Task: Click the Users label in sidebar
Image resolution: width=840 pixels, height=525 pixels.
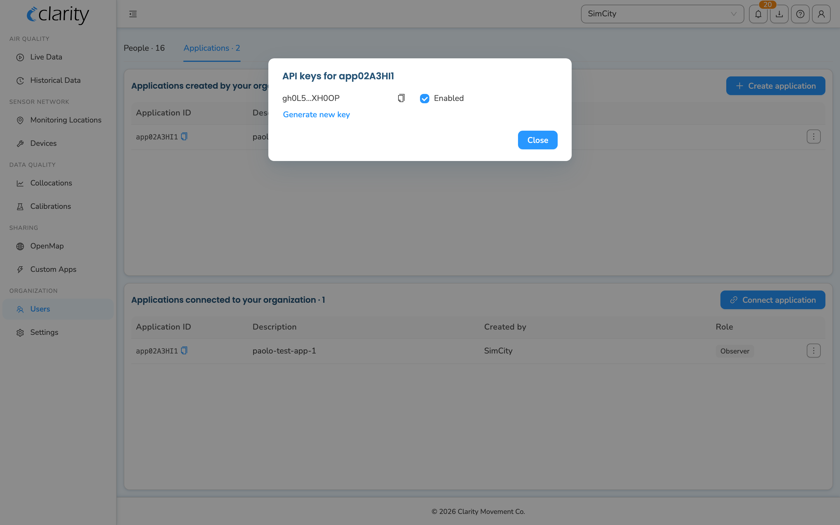Action: point(40,309)
